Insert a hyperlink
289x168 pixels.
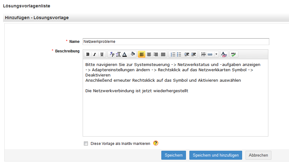pyautogui.click(x=210, y=54)
